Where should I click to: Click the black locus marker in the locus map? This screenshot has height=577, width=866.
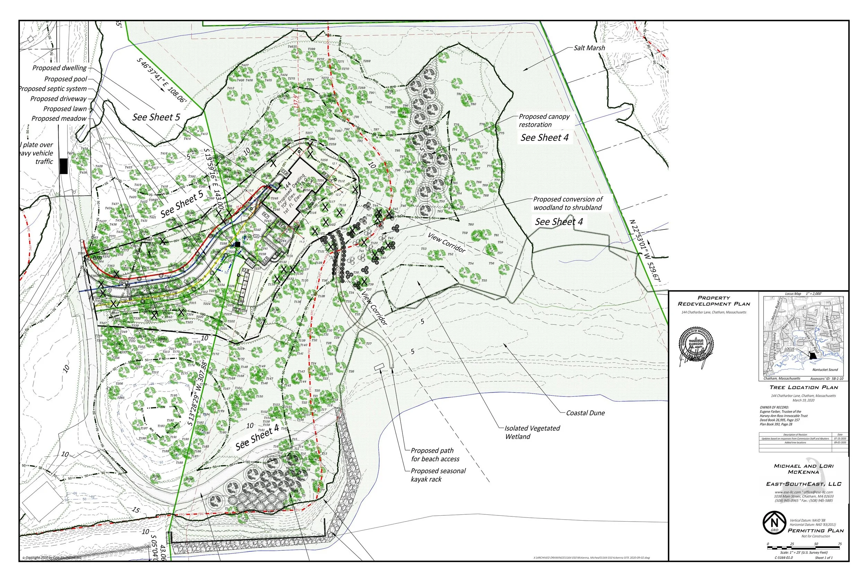point(813,356)
